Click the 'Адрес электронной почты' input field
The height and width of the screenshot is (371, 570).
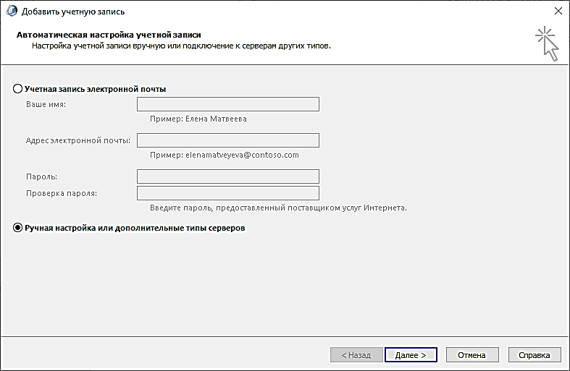click(x=228, y=140)
